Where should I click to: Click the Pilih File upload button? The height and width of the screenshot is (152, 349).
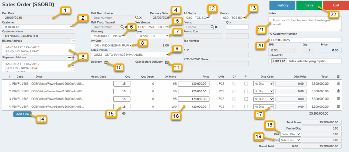(279, 61)
